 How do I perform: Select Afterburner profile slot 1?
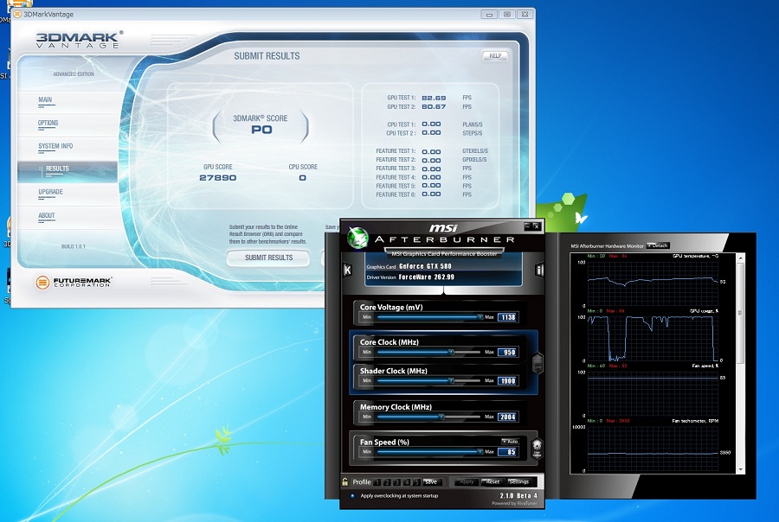coord(377,481)
